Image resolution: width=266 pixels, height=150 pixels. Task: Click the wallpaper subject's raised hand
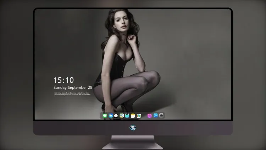tap(132, 39)
